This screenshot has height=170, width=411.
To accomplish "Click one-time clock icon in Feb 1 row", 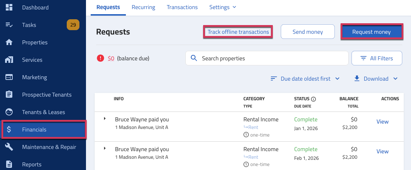I will pyautogui.click(x=246, y=165).
